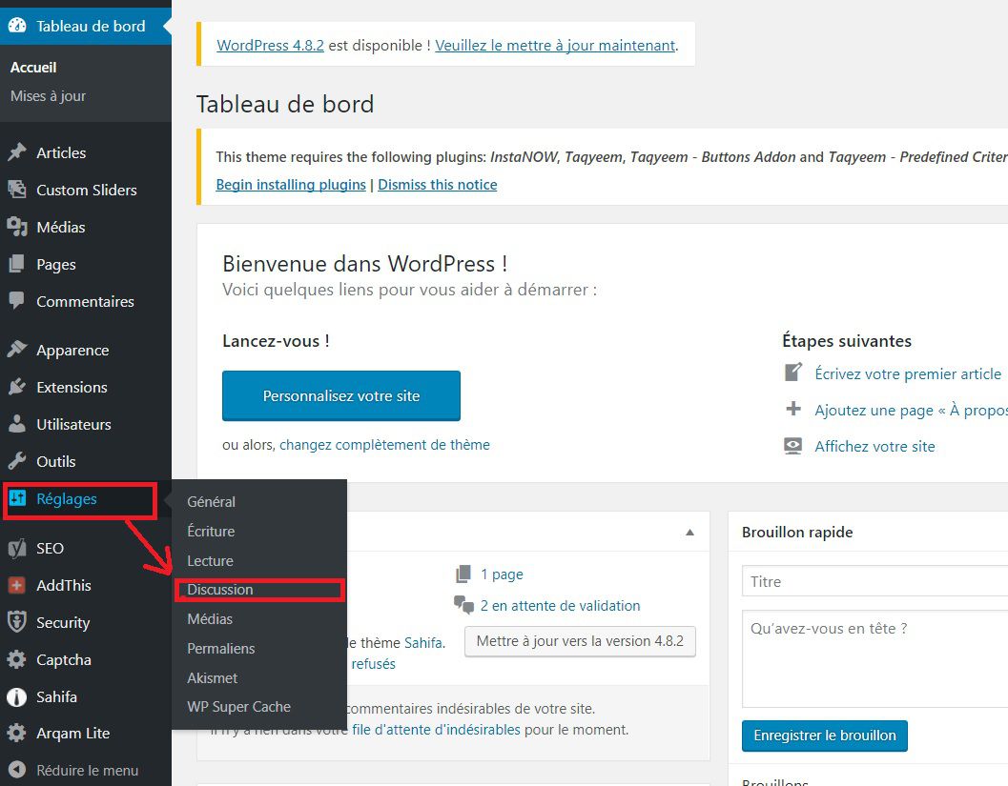Click the Personnalisez votre site button

[x=341, y=395]
